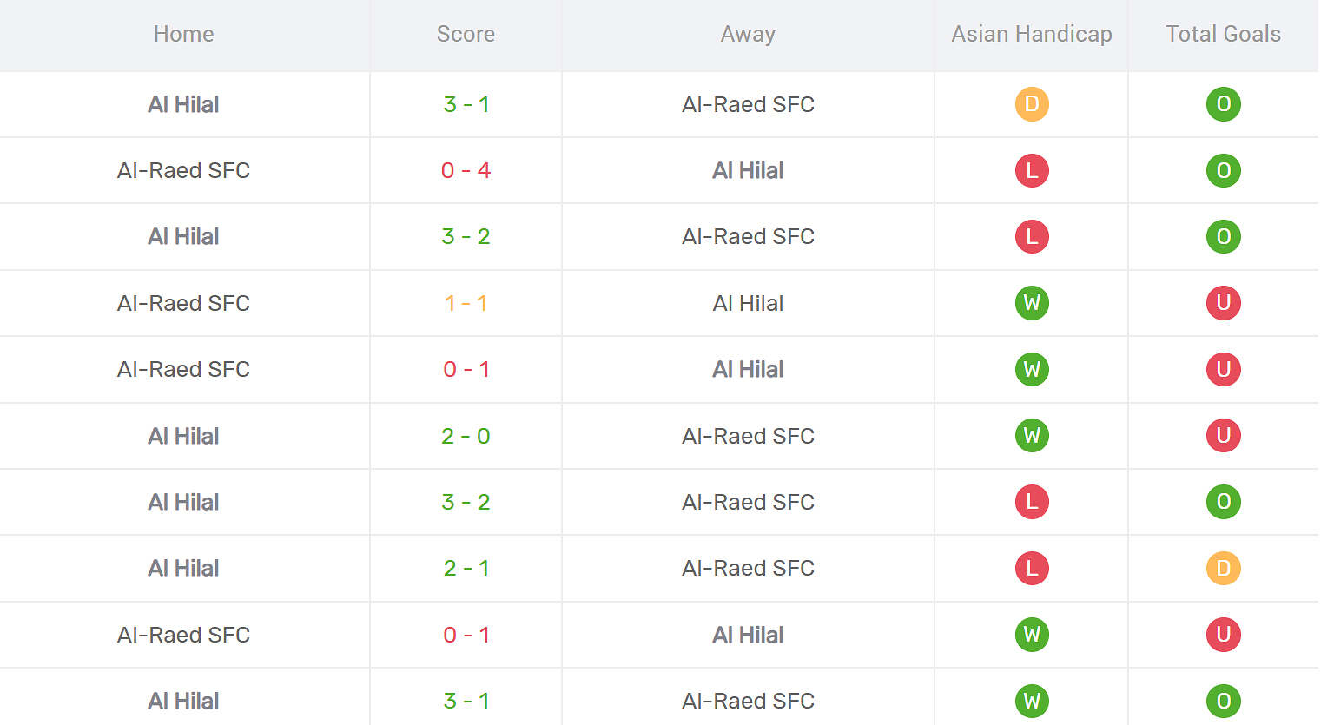Open the 0 - 4 match score

(466, 171)
